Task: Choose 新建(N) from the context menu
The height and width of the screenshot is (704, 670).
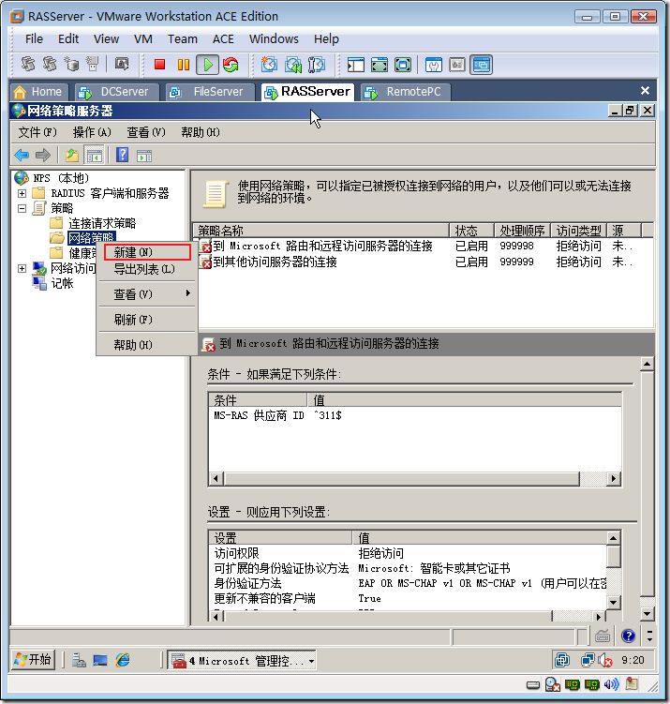Action: point(147,252)
